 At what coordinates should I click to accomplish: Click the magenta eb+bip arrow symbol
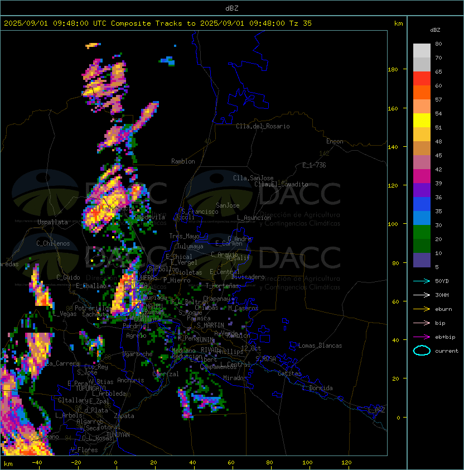422,337
